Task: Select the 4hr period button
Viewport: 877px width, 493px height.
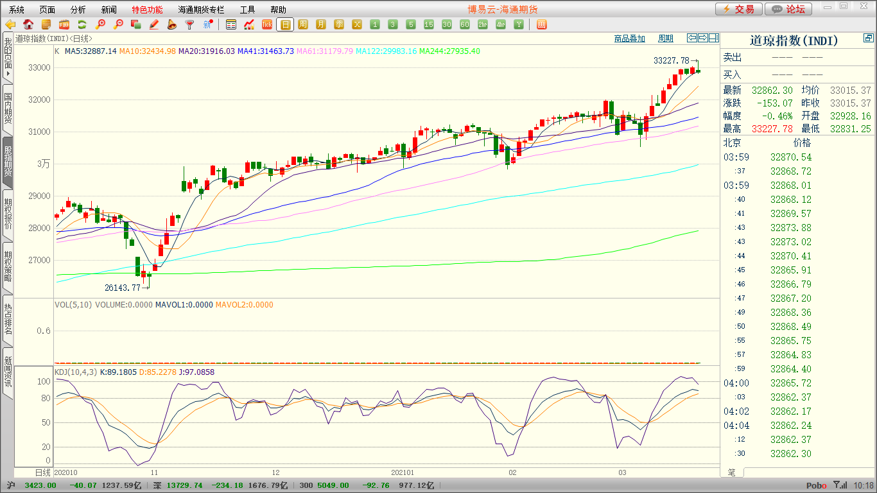Action: click(501, 24)
